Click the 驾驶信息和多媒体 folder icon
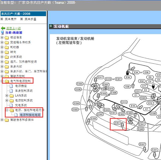161x160 pixels. click(x=7, y=120)
